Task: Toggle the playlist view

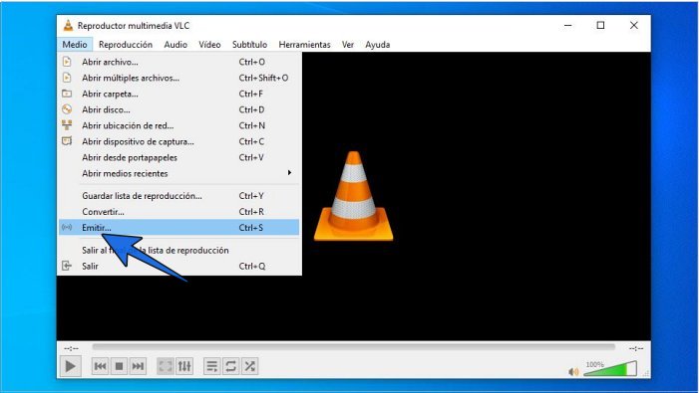Action: click(211, 366)
